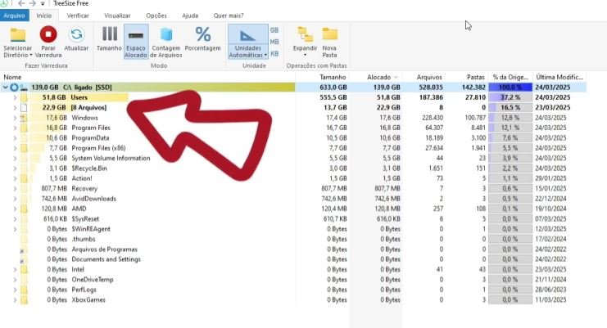Open the Verificar ribbon tab
The image size is (607, 328).
(x=78, y=16)
